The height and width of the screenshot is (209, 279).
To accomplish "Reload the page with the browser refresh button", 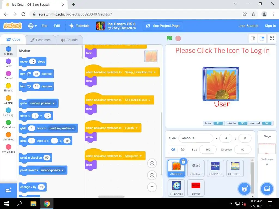I will (x=23, y=14).
